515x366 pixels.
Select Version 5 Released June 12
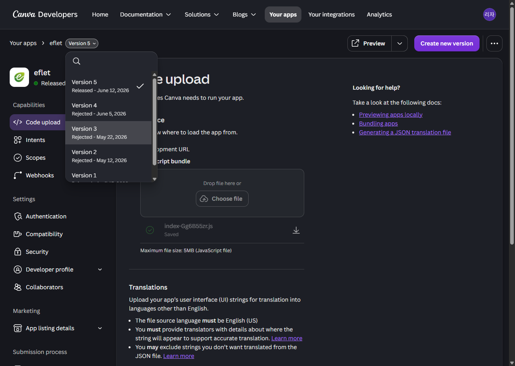pyautogui.click(x=108, y=86)
